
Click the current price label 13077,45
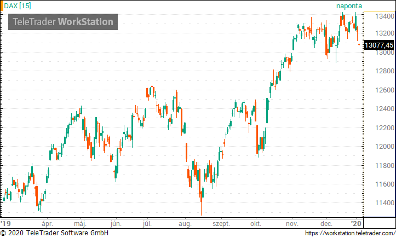coord(379,45)
